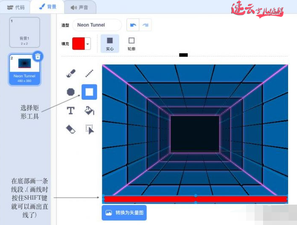This screenshot has width=297, height=225.
Task: Click the Redo arrow button
Action: (145, 25)
